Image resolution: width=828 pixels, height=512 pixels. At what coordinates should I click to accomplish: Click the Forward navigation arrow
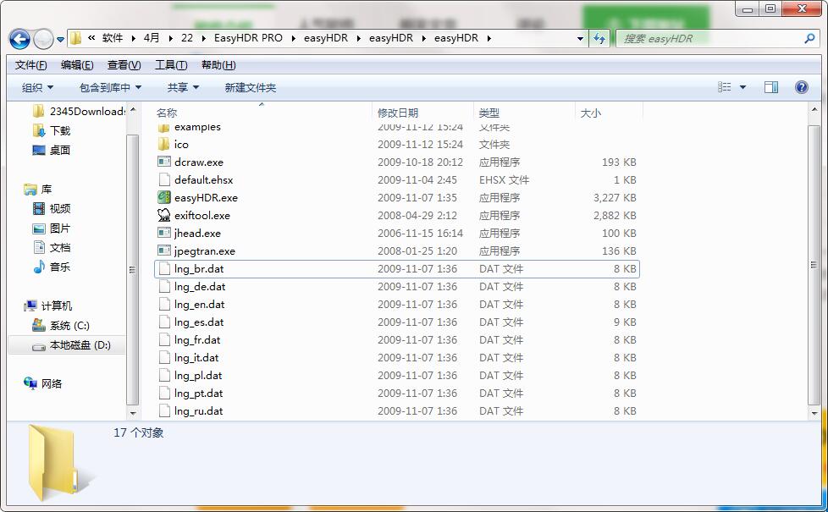(43, 39)
